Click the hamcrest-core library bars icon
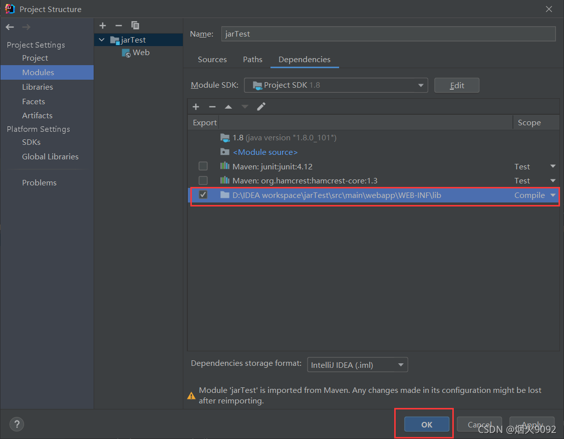The image size is (564, 439). pyautogui.click(x=225, y=180)
